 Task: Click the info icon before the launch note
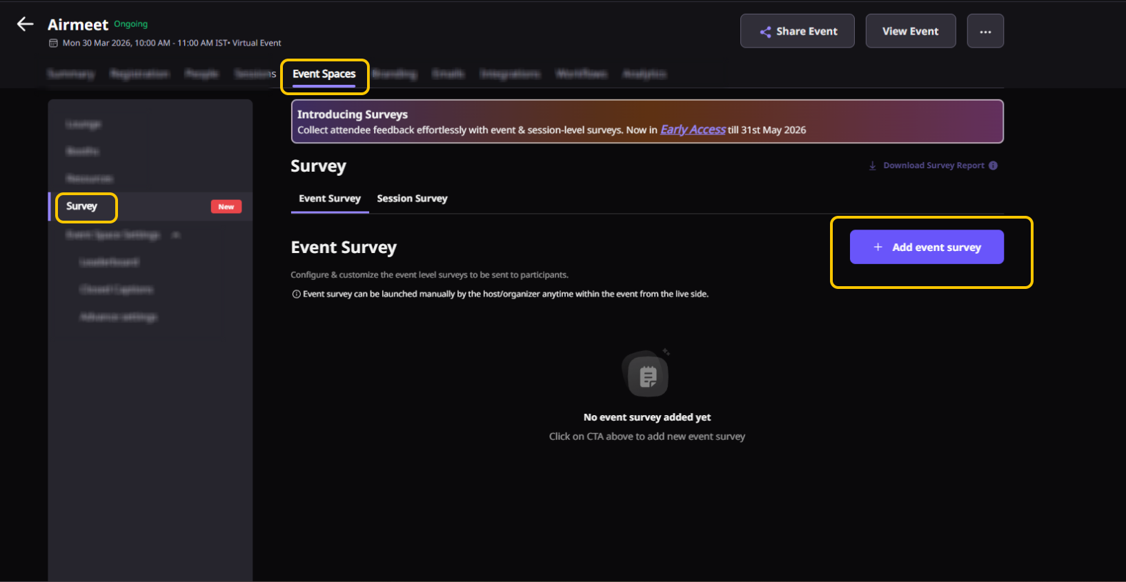pyautogui.click(x=296, y=294)
